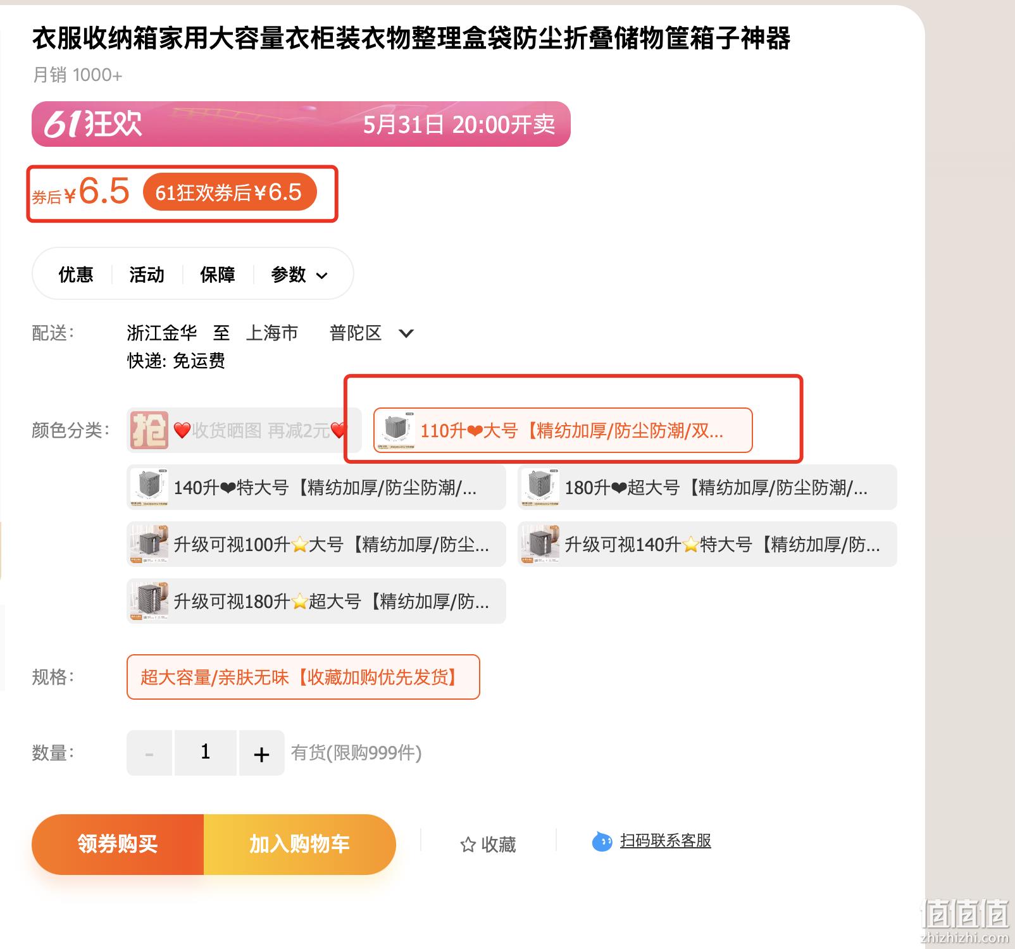Screen dimensions: 1015x949
Task: Click the star icon next to 收藏
Action: [468, 845]
